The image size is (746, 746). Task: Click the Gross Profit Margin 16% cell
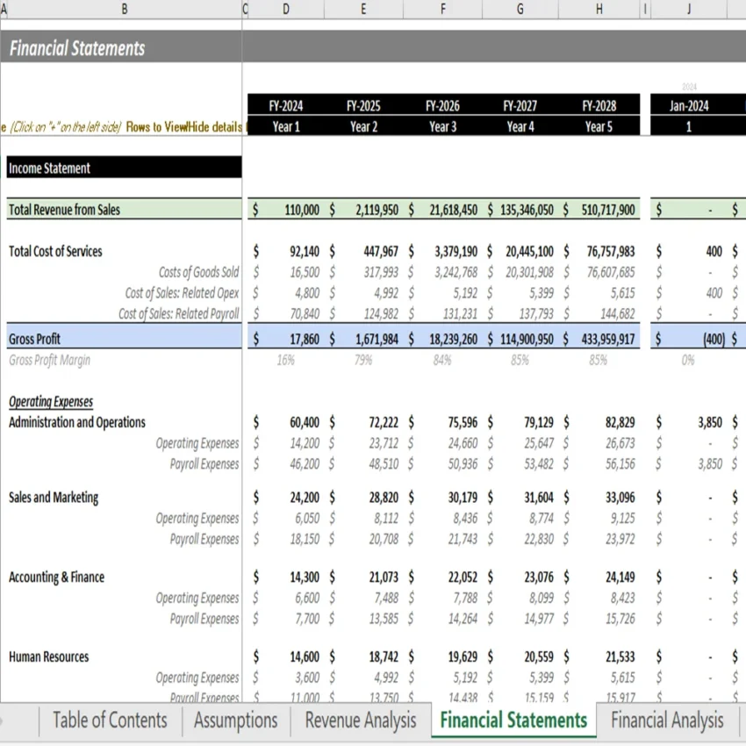point(285,359)
